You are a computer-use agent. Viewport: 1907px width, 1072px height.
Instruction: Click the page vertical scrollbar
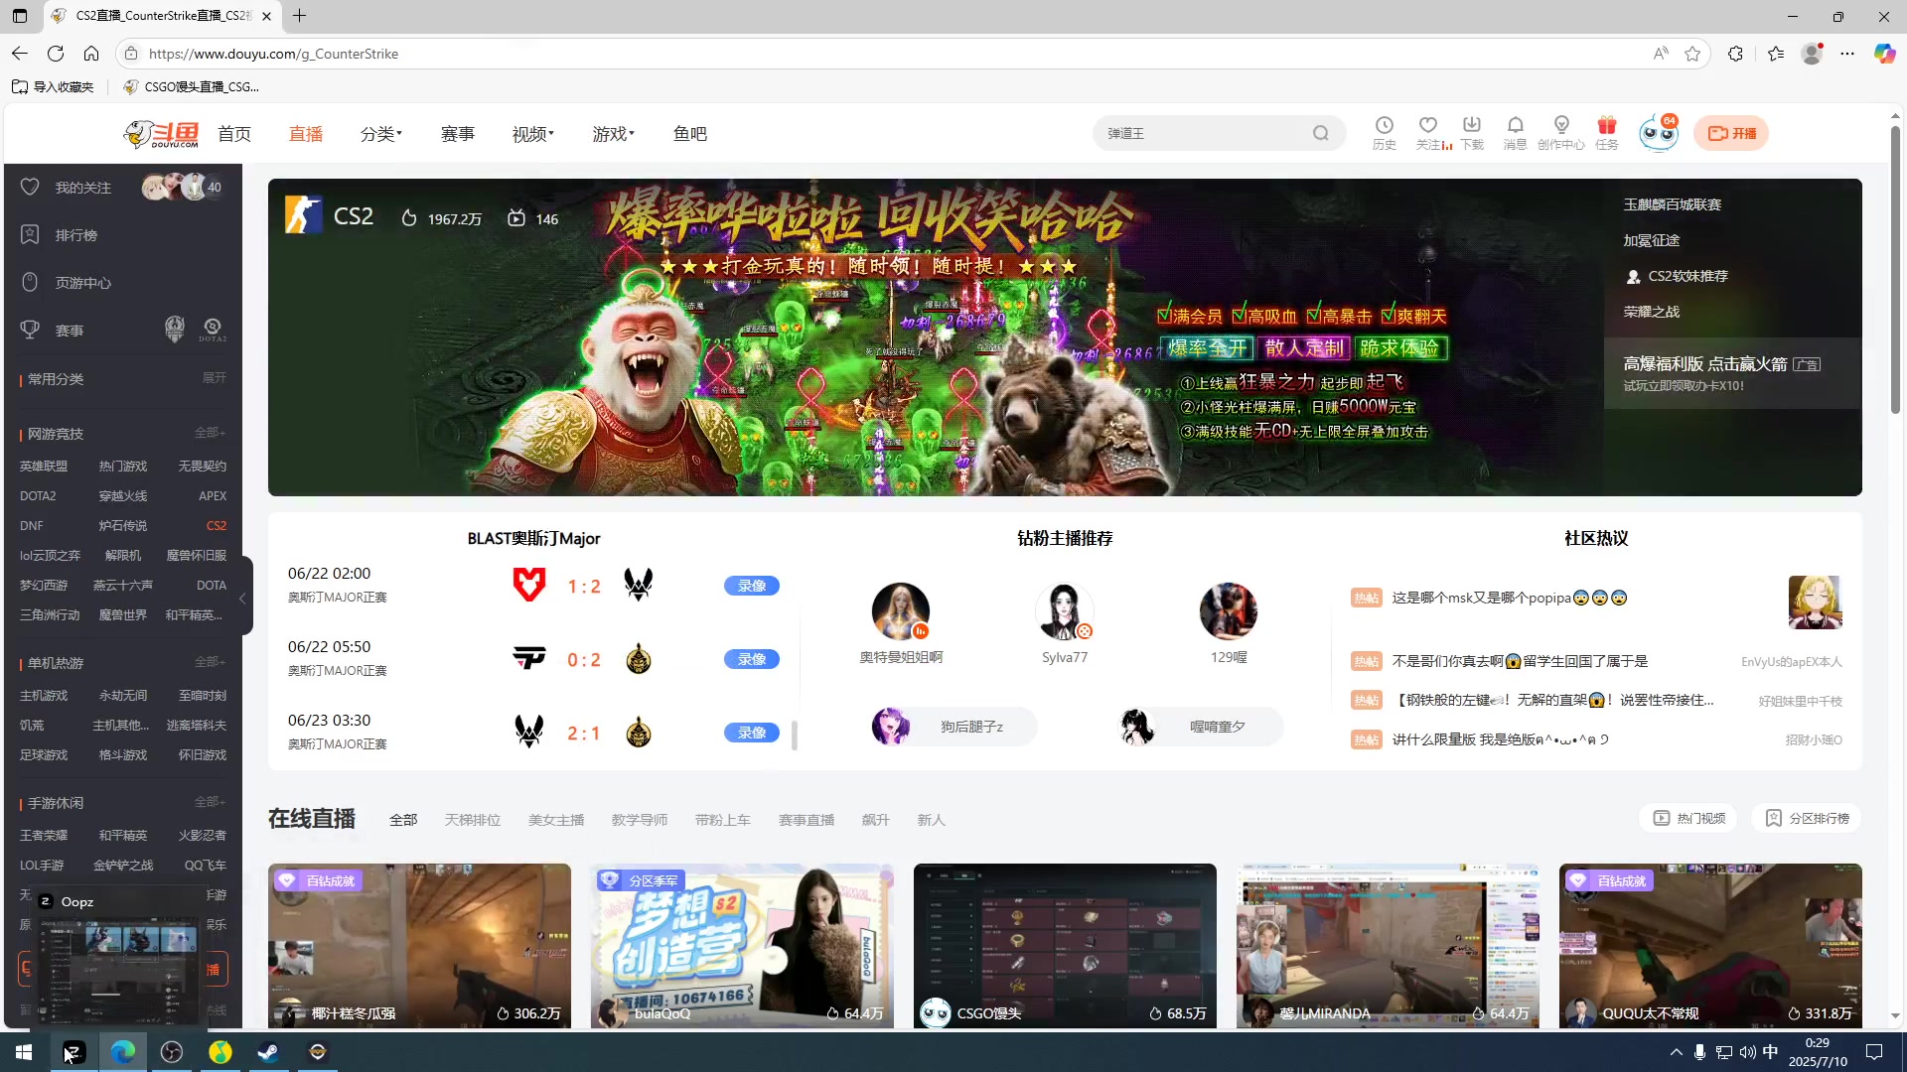coord(1895,268)
